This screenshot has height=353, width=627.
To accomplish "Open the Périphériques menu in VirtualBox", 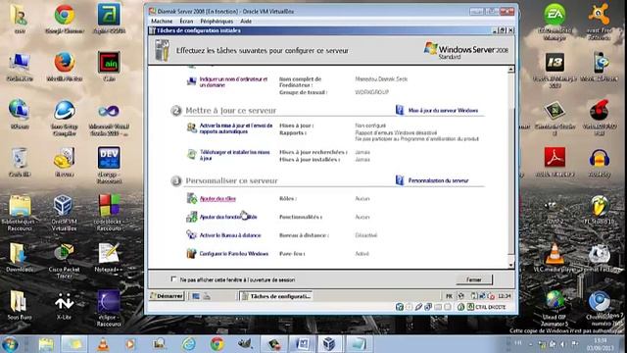I will [217, 21].
